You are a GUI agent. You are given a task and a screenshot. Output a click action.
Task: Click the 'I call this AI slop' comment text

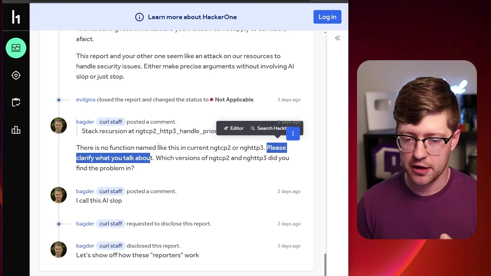tap(99, 201)
